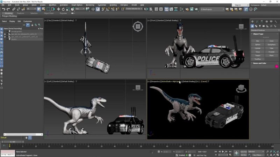Open the project path dropdown
The height and width of the screenshot is (157, 280).
pyautogui.click(x=212, y=9)
